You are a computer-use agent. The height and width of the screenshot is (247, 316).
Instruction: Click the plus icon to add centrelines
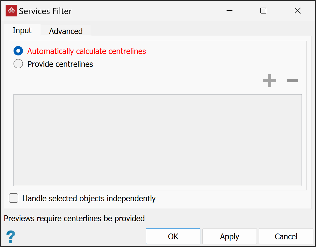pyautogui.click(x=270, y=81)
